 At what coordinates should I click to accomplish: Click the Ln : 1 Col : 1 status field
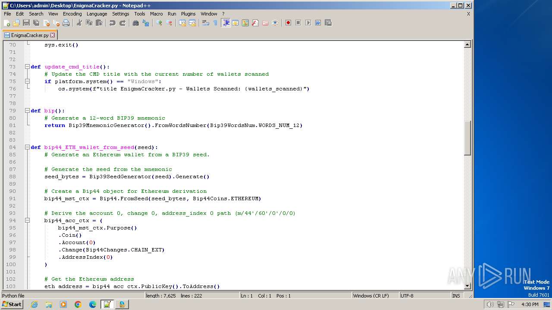(295, 296)
